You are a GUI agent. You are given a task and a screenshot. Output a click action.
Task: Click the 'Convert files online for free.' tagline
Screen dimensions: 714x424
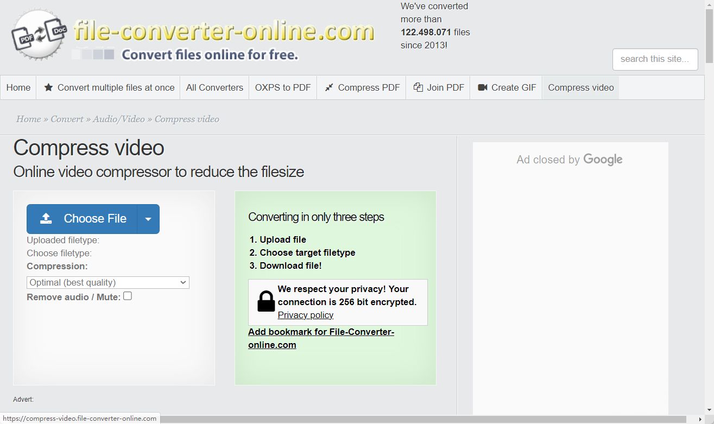point(210,54)
